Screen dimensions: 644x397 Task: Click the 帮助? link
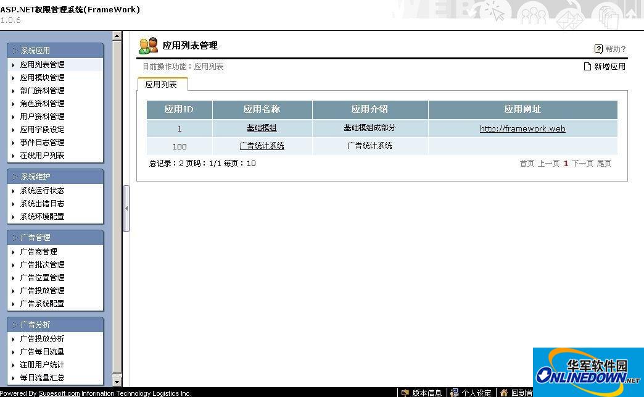coord(616,49)
